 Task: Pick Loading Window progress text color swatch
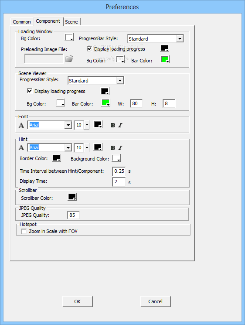coord(165,48)
